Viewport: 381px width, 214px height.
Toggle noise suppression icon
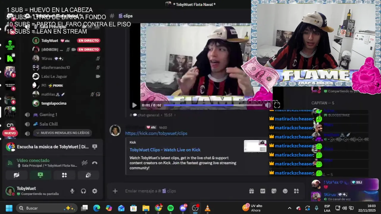pyautogui.click(x=85, y=163)
